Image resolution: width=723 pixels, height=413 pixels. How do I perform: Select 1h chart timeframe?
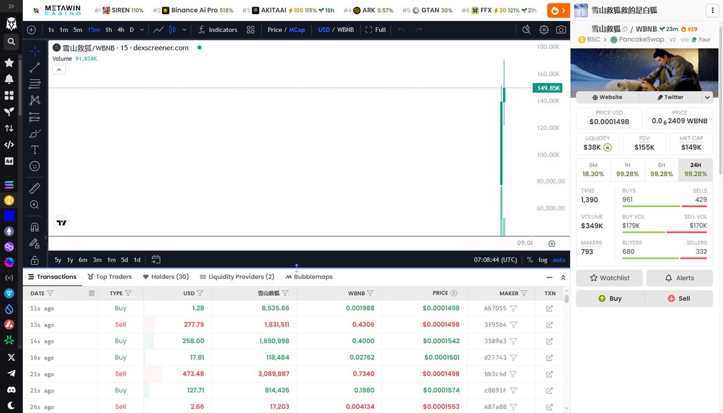(108, 29)
